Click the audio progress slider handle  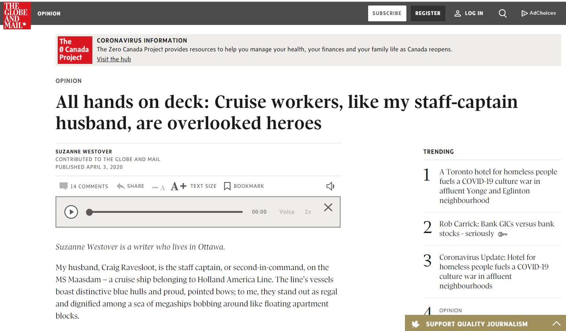pos(89,212)
